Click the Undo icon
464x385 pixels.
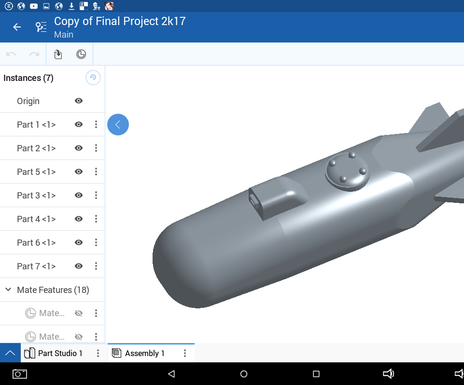(x=11, y=54)
